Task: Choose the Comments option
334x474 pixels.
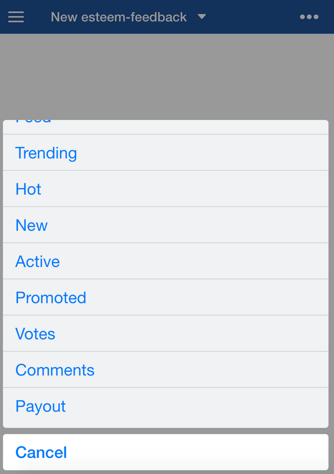Action: (165, 370)
